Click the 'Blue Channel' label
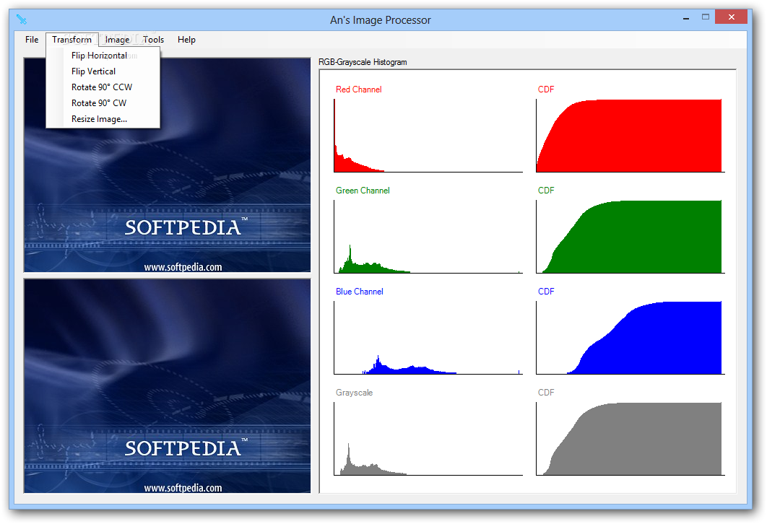Viewport: 767px width, 524px height. tap(360, 292)
